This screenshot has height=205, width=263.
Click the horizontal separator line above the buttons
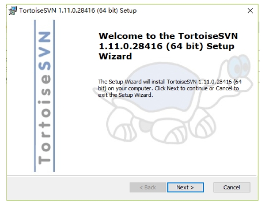(131, 176)
